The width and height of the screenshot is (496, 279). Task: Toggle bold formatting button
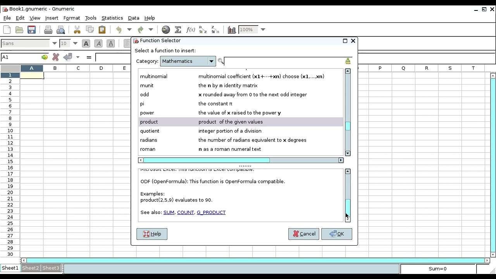(x=86, y=43)
